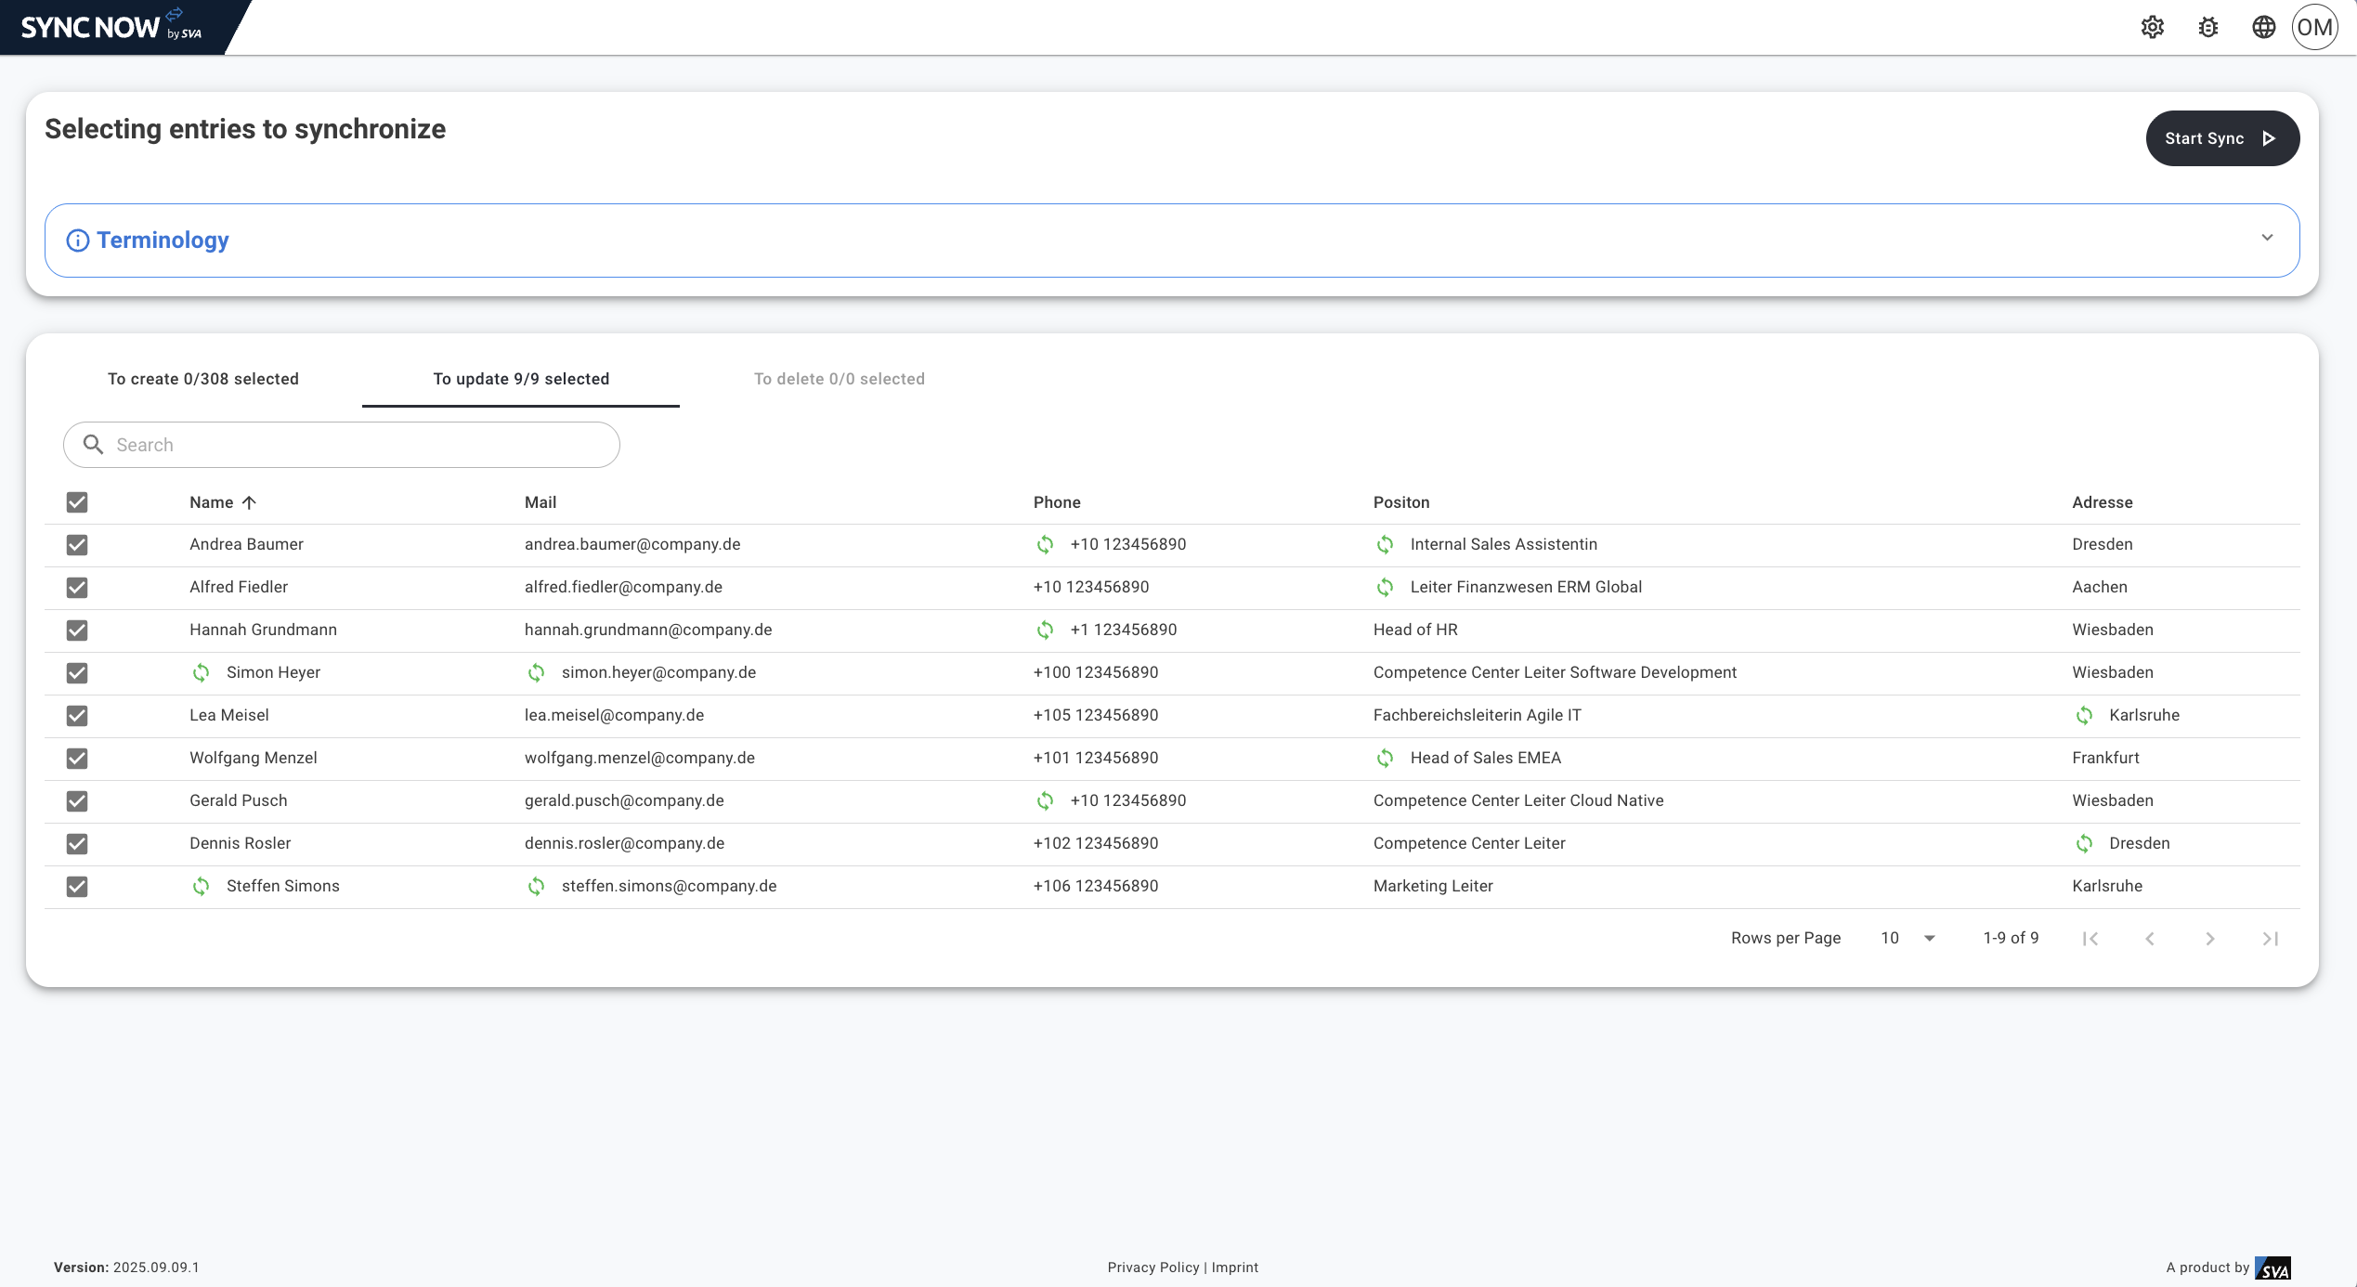Uncheck the Dennis Rosler entry
The height and width of the screenshot is (1287, 2357).
77,844
